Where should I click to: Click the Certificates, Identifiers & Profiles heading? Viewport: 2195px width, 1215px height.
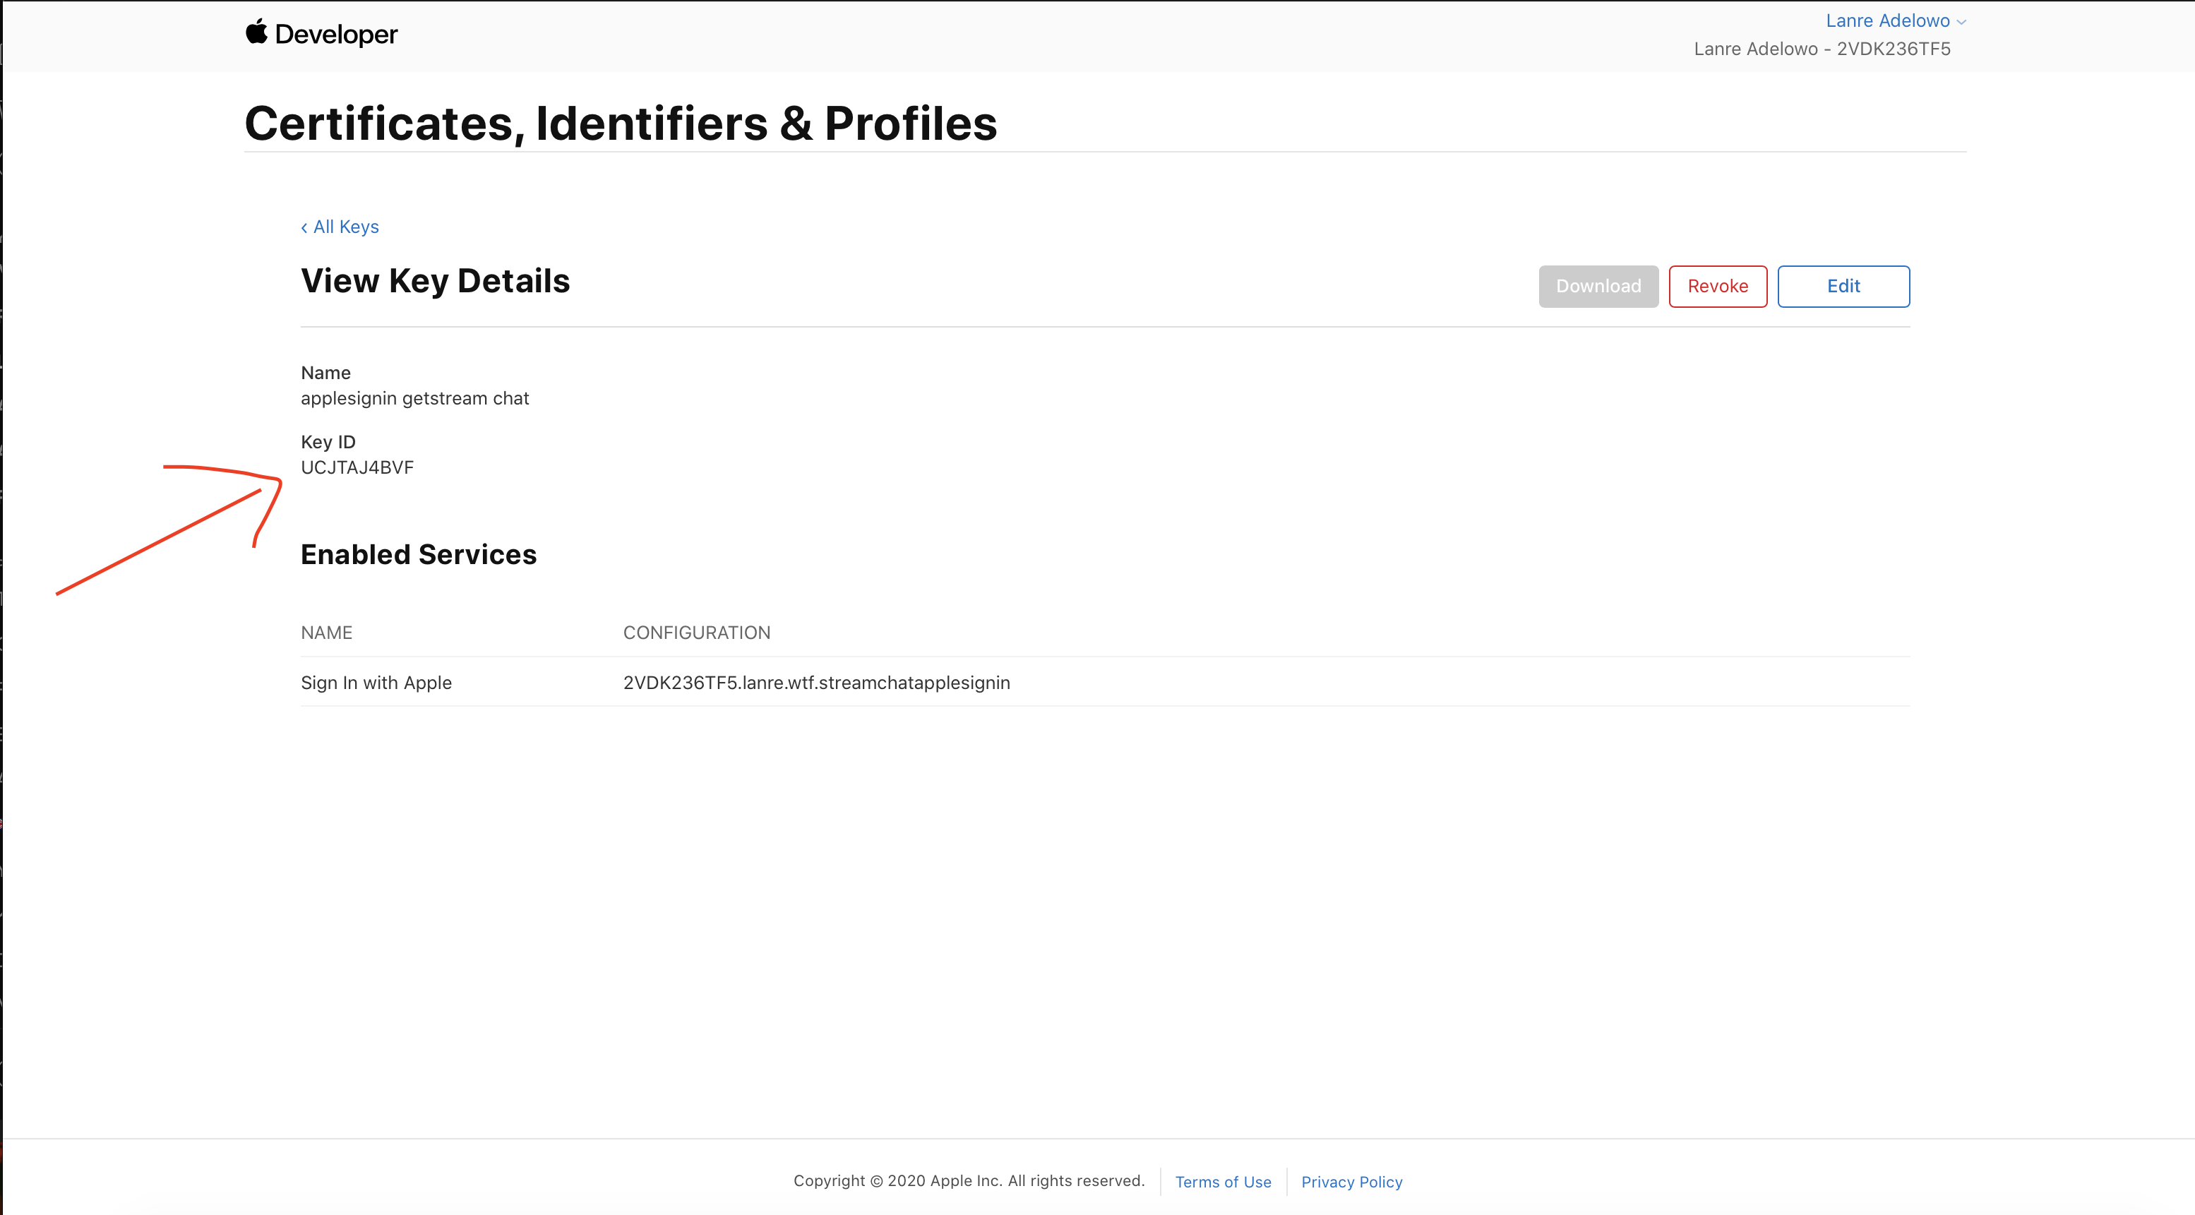tap(621, 124)
